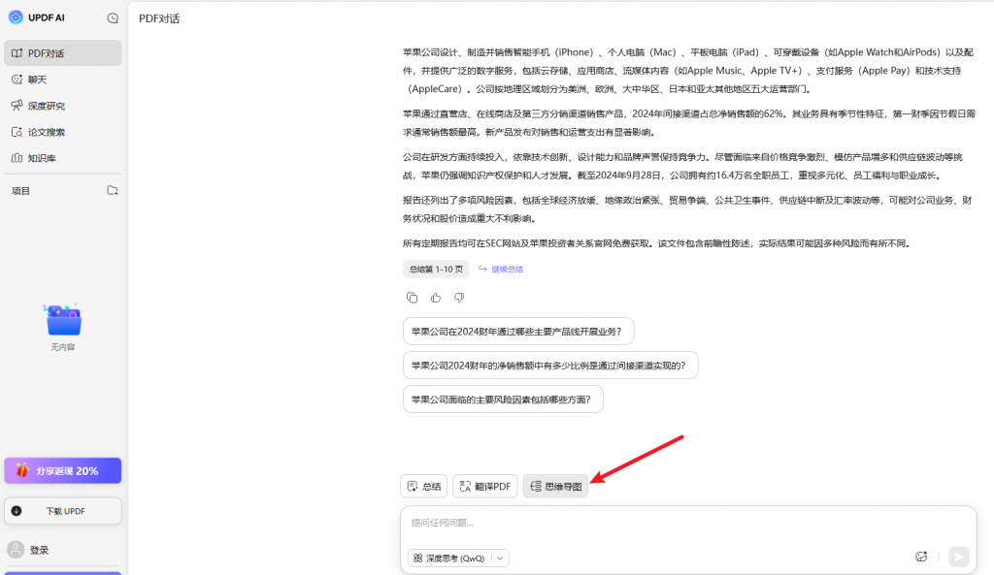Like the response with thumbs up
994x575 pixels.
click(436, 298)
